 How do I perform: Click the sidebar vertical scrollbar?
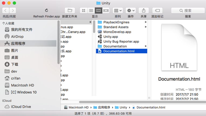pyautogui.click(x=59, y=42)
